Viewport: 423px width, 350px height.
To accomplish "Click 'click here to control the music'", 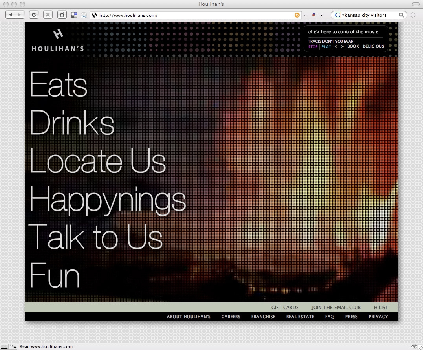I will click(343, 32).
